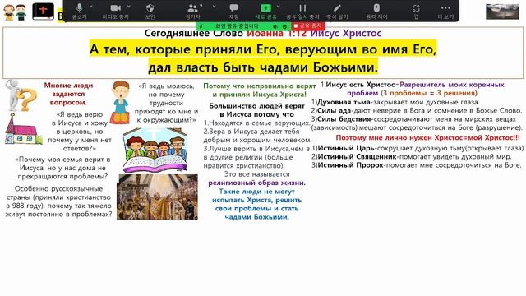The height and width of the screenshot is (296, 526).
Task: Click the text 'в 988 году), почему так тяжело'
Action: [x=58, y=206]
